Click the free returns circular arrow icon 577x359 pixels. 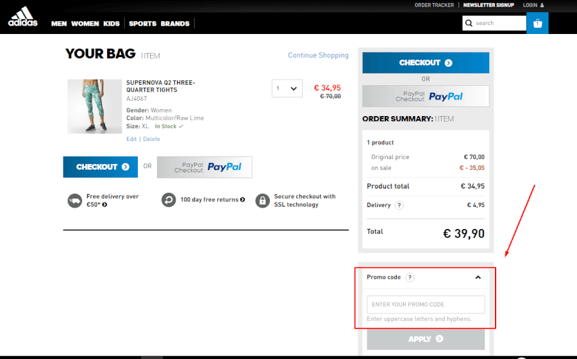[169, 200]
